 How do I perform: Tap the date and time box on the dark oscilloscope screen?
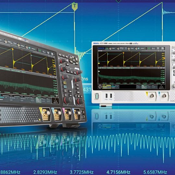click(55, 101)
